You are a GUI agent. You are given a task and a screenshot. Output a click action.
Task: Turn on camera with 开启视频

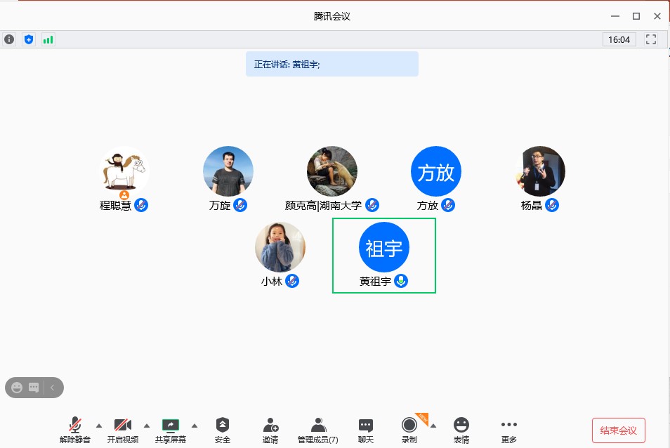coord(123,429)
